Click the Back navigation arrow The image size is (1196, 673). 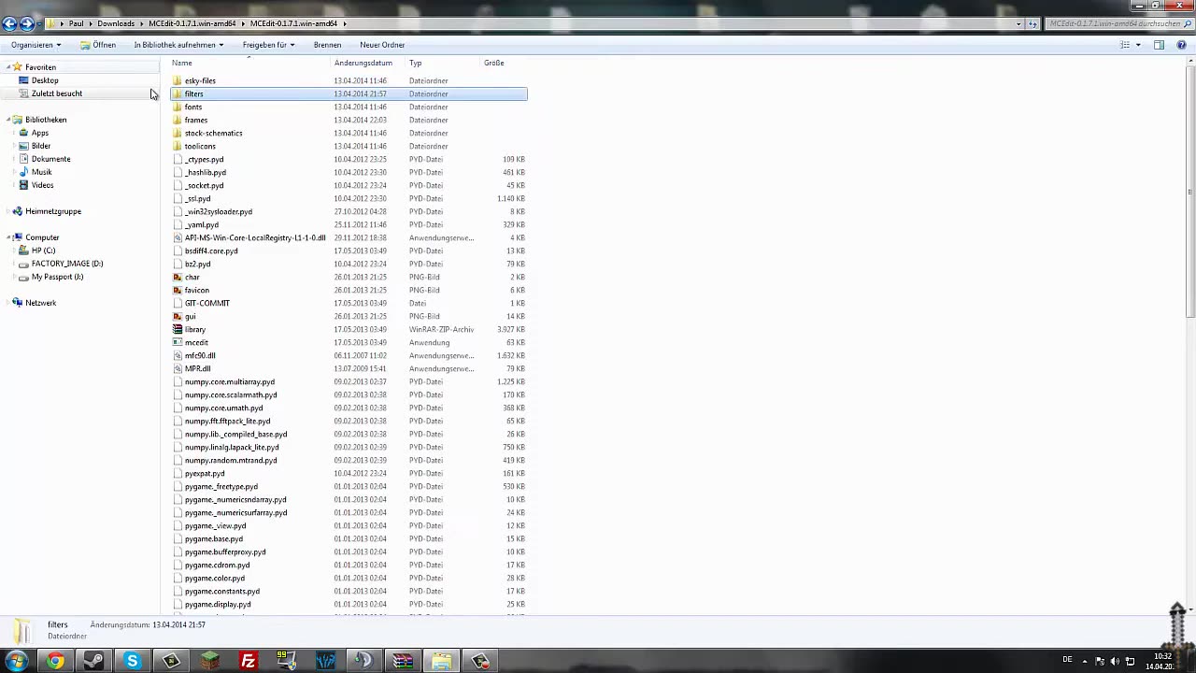10,23
